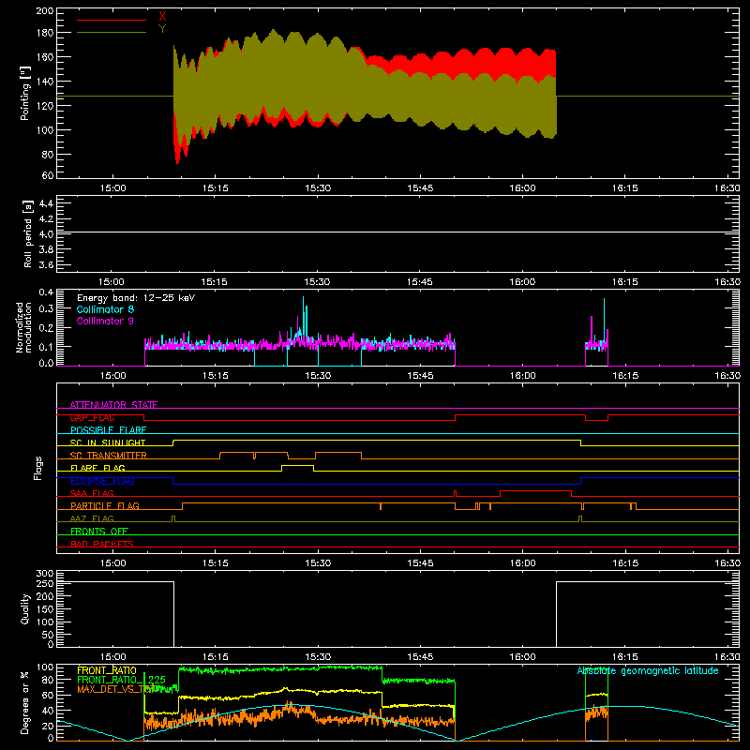Click the 16:00 label below Roll period panel
This screenshot has width=750, height=750.
522,281
